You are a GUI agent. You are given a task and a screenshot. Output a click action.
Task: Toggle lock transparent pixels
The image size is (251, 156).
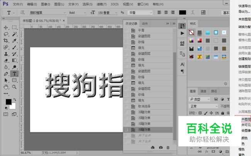click(200, 113)
